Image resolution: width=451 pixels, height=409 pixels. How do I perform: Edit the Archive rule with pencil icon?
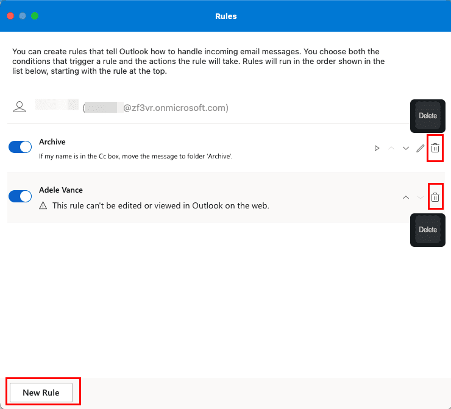pyautogui.click(x=421, y=148)
